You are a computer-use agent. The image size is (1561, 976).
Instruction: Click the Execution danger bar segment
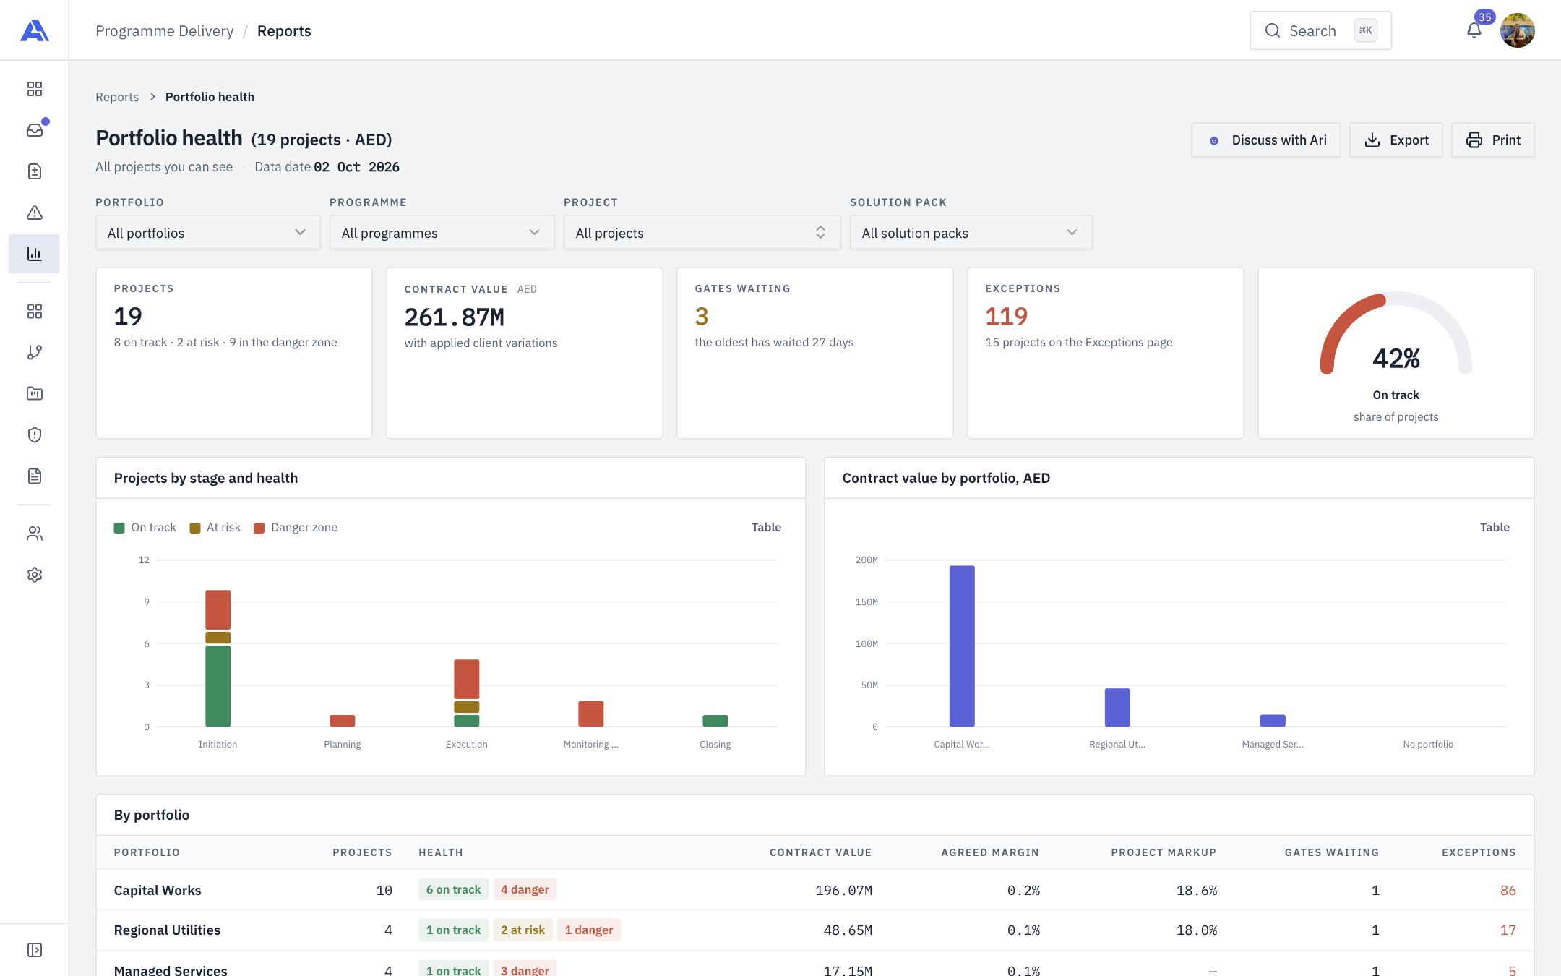point(466,679)
